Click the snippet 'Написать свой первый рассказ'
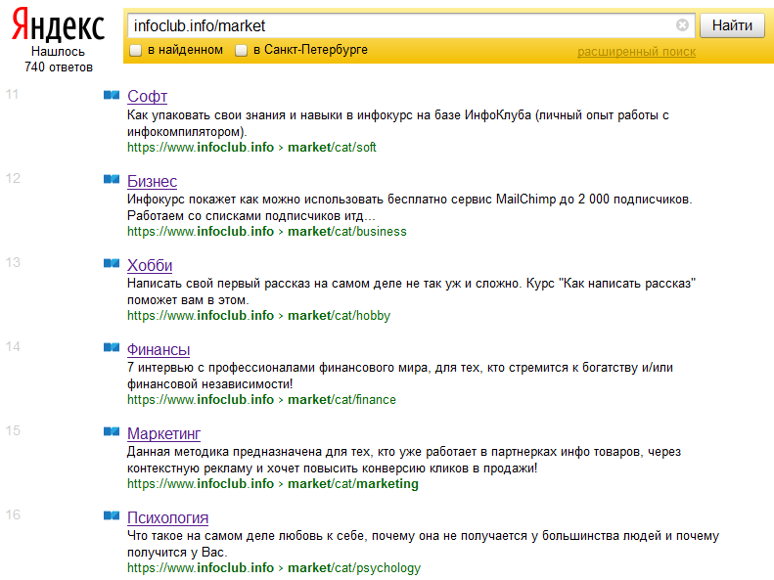The image size is (774, 580). pyautogui.click(x=411, y=291)
